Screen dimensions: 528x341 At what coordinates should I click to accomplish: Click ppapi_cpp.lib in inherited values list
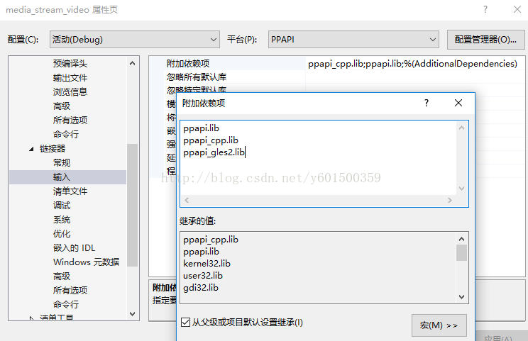tap(211, 240)
